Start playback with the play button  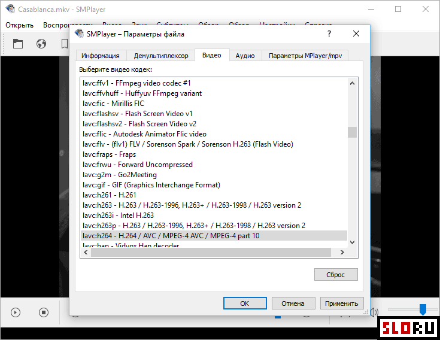point(16,312)
